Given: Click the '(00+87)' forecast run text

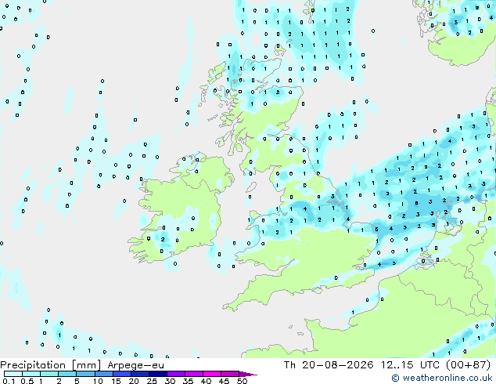Looking at the screenshot, I should click(468, 365).
